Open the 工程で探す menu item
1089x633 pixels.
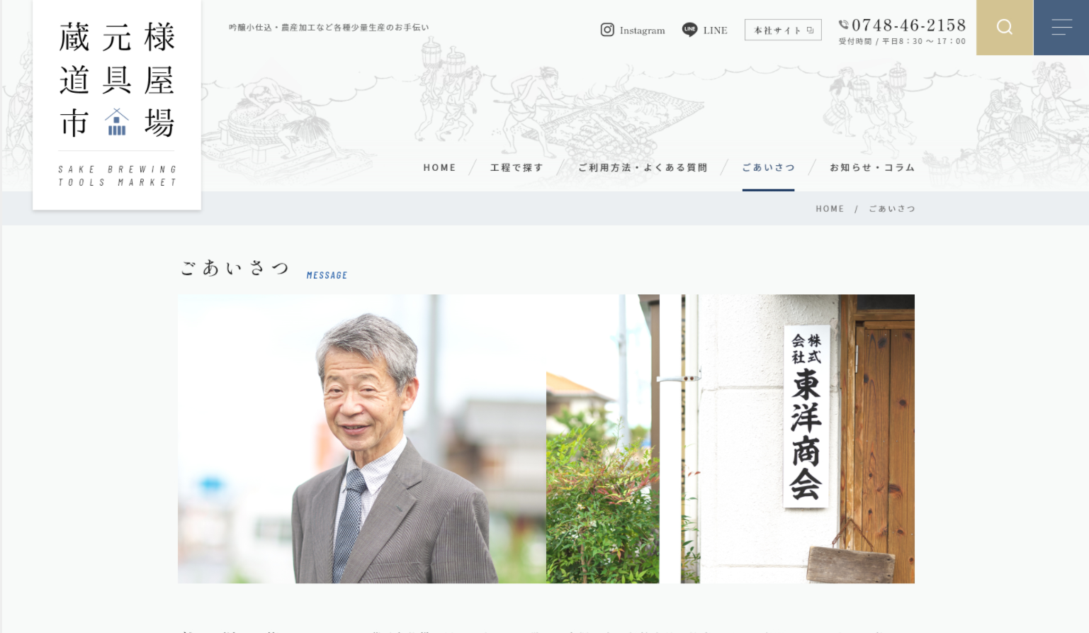click(x=517, y=168)
